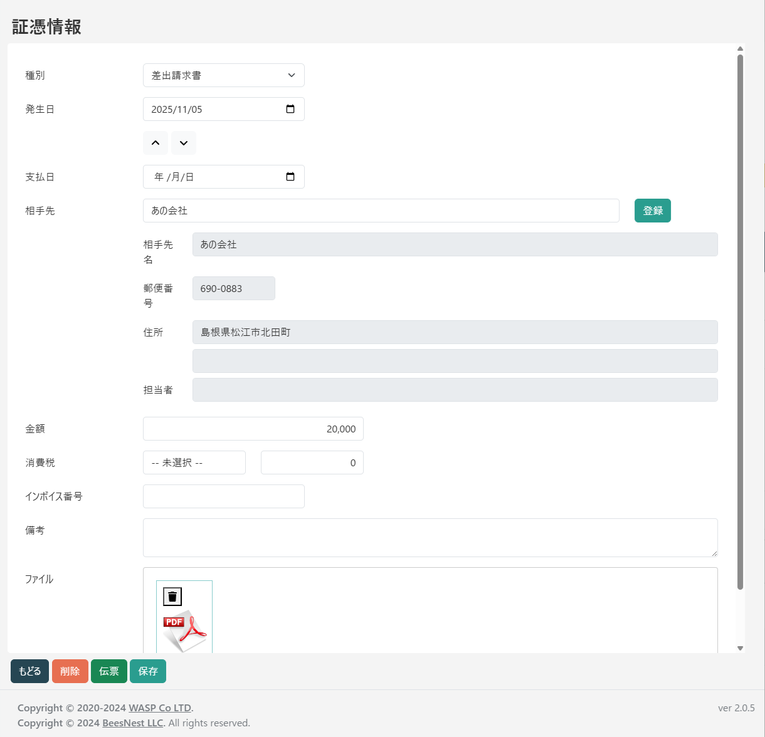Open the BeesNest LLC link

click(132, 723)
